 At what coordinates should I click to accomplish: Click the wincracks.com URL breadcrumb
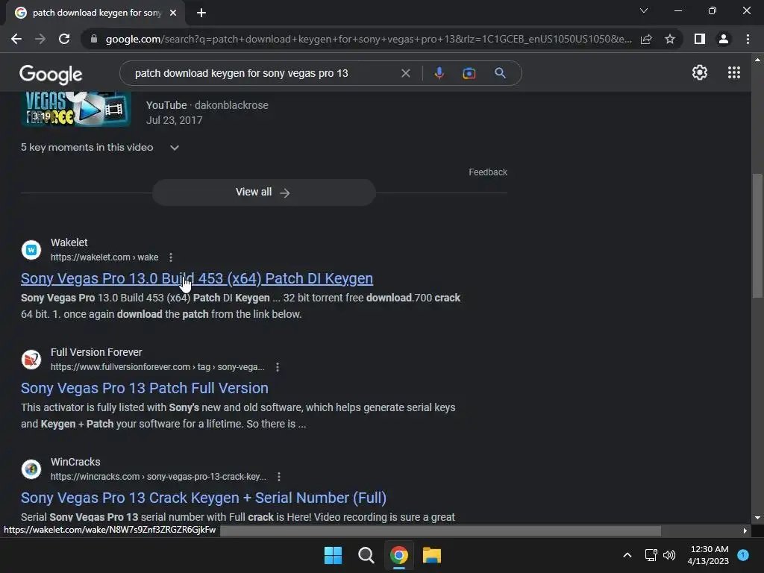[158, 477]
